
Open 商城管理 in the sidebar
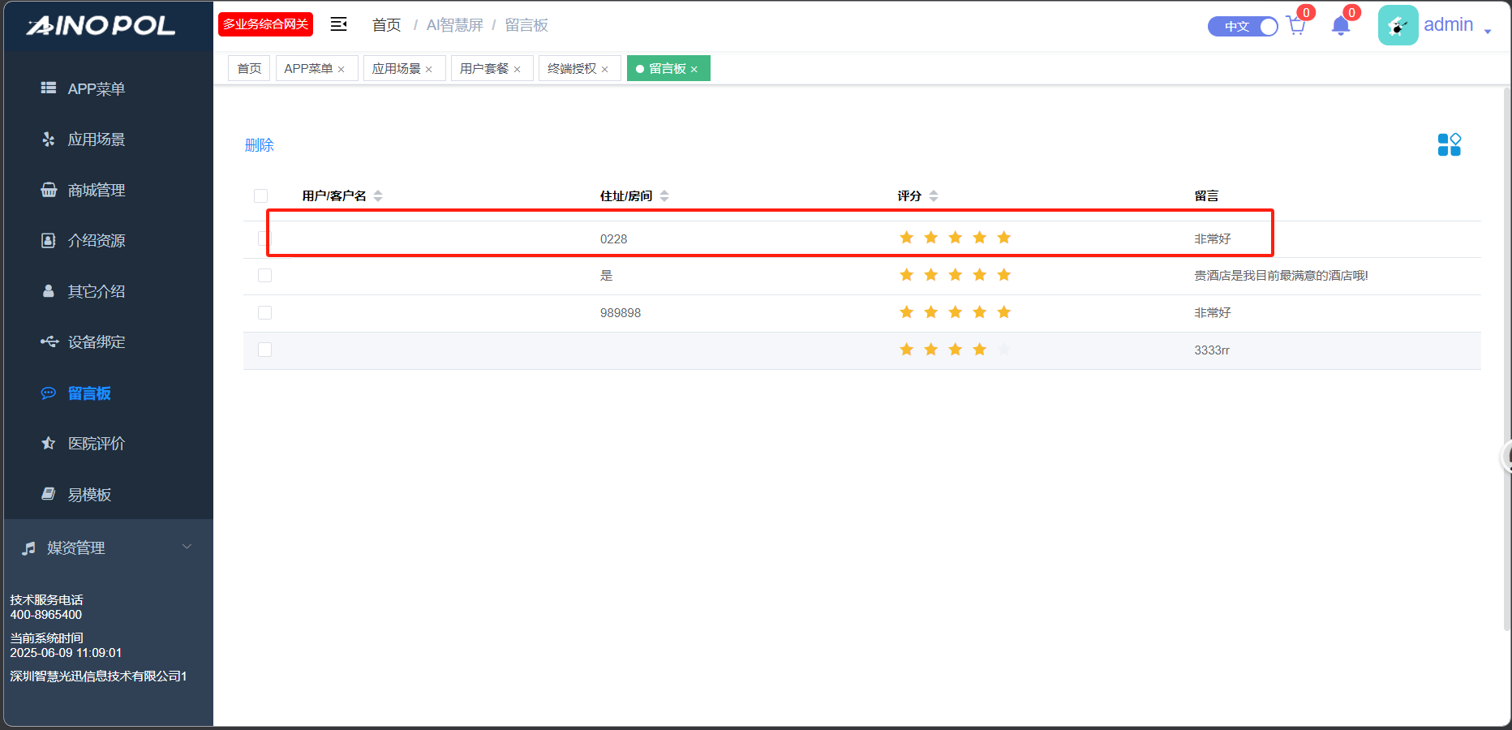click(96, 190)
